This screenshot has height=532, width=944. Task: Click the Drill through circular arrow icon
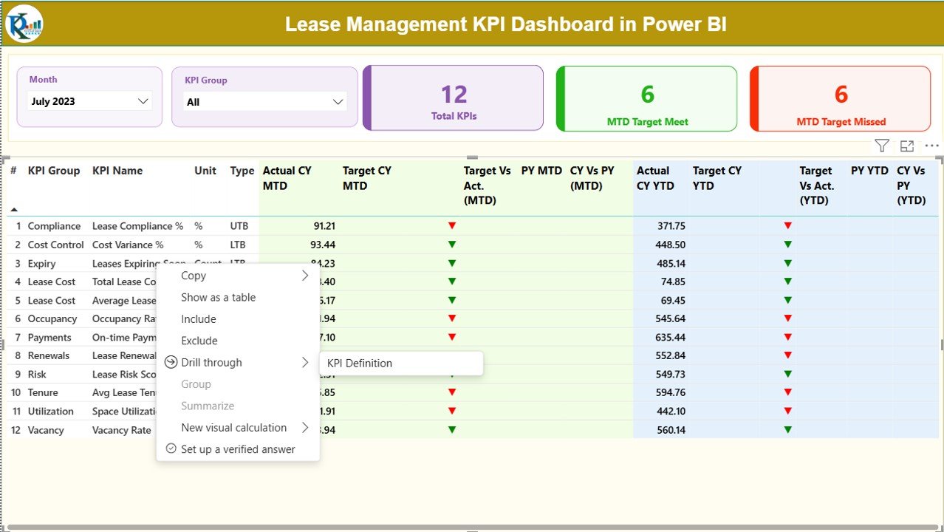tap(171, 362)
